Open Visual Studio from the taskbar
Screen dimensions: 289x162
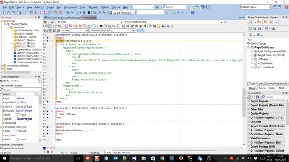click(134, 158)
